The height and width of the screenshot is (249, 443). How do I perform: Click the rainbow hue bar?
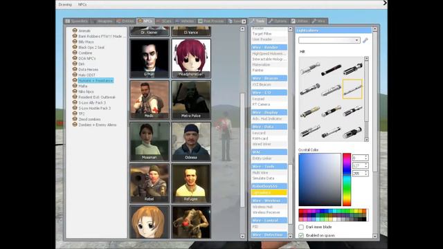point(347,180)
